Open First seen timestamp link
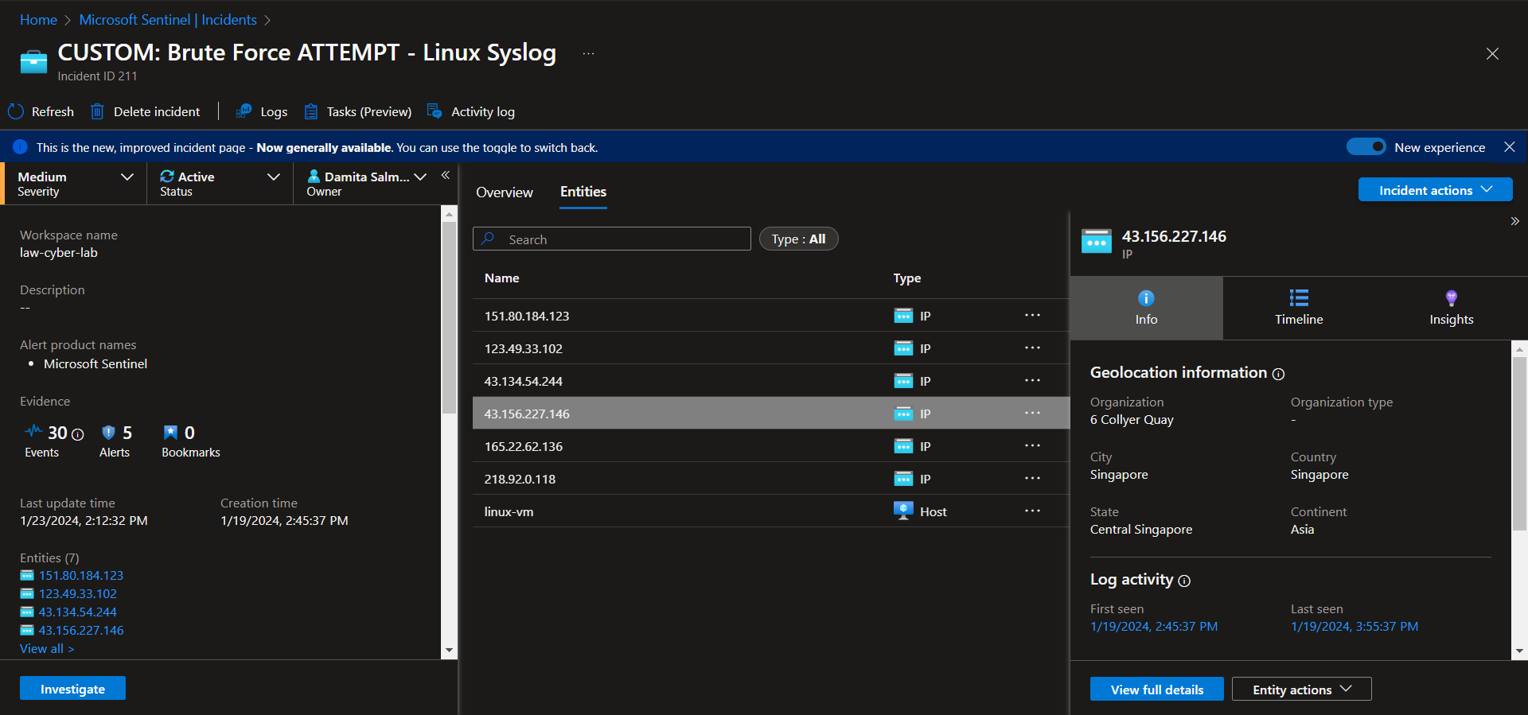Image resolution: width=1528 pixels, height=715 pixels. pyautogui.click(x=1154, y=627)
